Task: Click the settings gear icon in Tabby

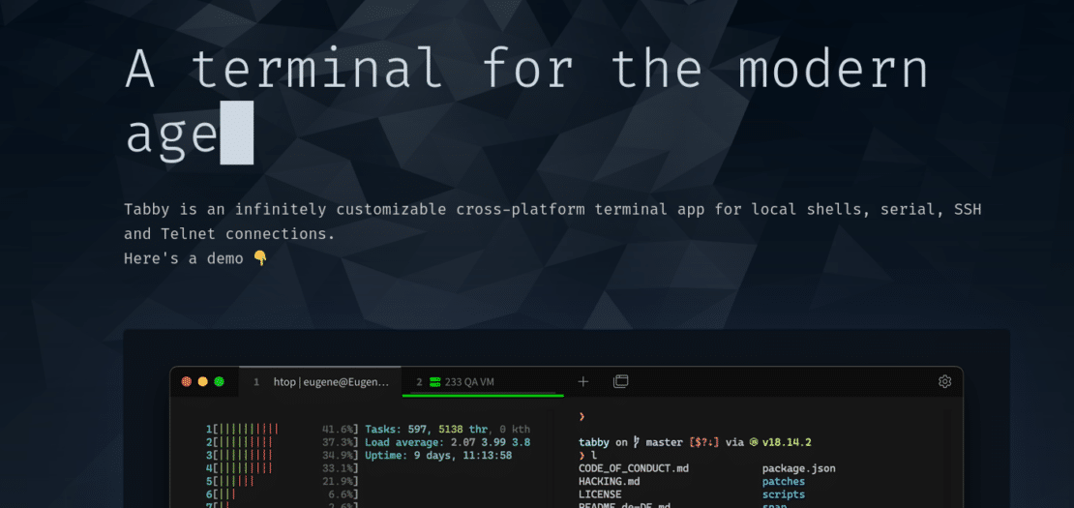Action: (x=944, y=382)
